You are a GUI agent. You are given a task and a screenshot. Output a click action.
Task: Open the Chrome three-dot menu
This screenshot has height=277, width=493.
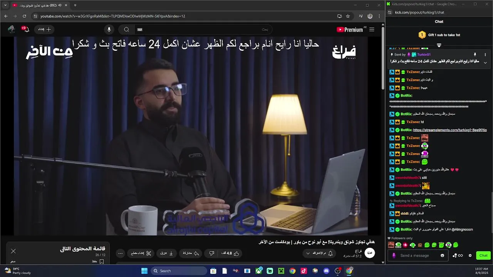(x=379, y=16)
